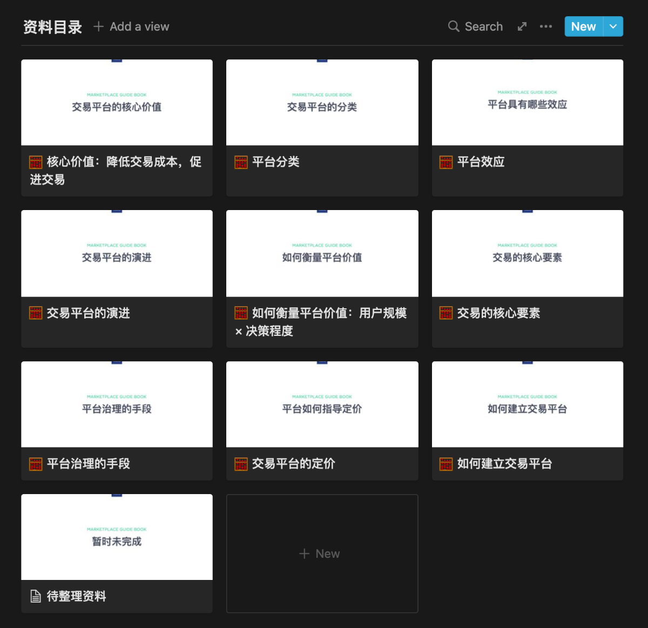Click the blue New button

[x=583, y=26]
